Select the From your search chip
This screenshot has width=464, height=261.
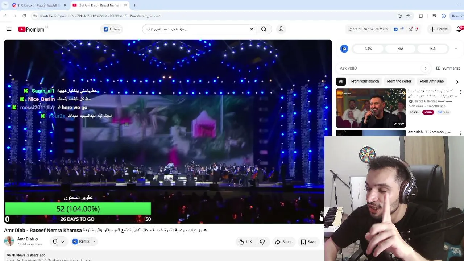[x=365, y=81]
